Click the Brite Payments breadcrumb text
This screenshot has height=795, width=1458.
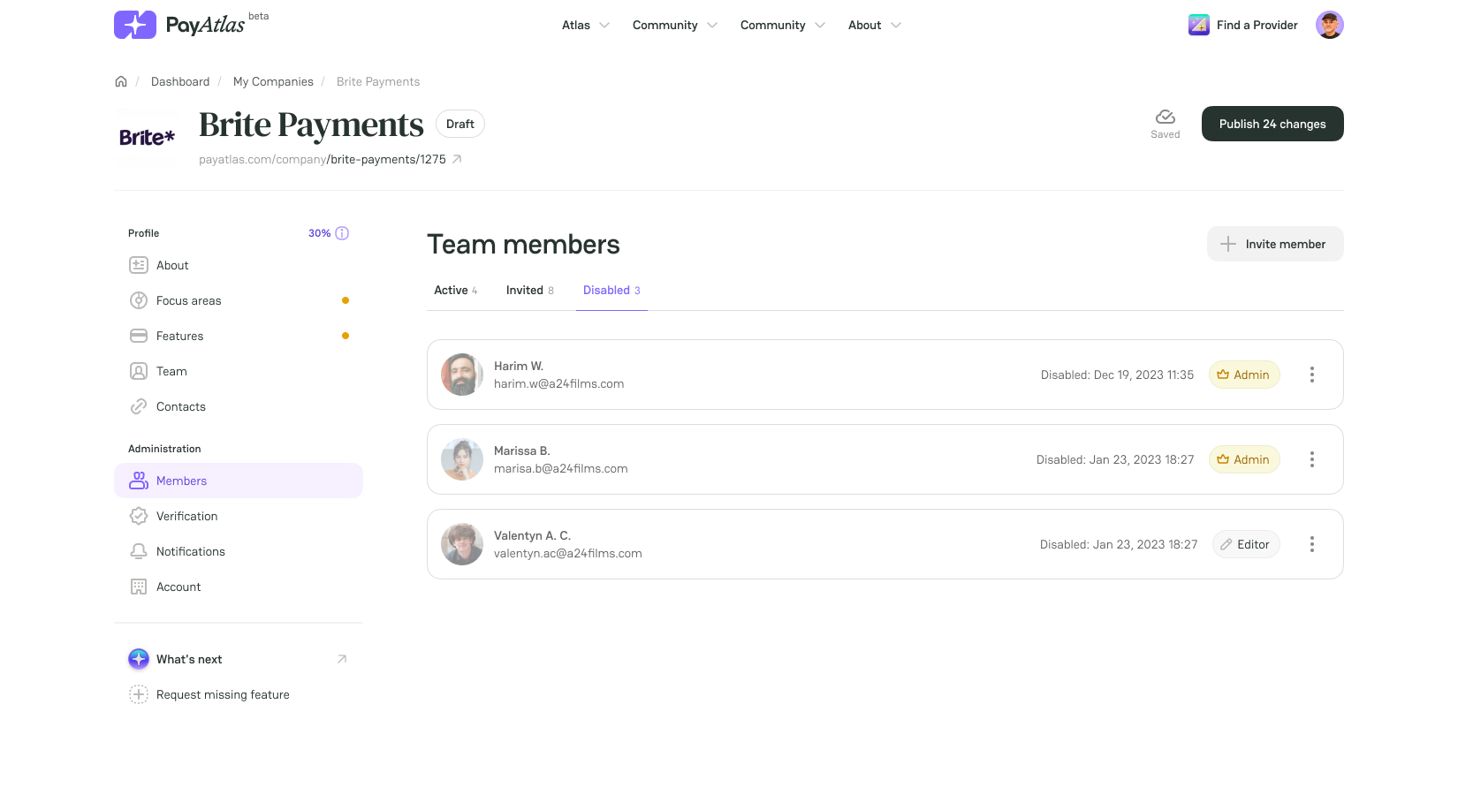tap(378, 81)
